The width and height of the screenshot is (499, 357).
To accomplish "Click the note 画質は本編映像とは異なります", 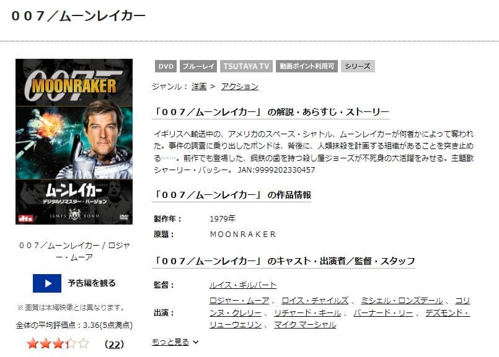I will tap(71, 308).
